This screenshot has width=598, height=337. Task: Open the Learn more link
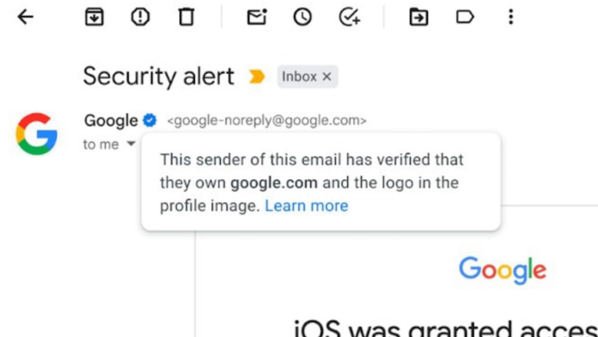307,205
